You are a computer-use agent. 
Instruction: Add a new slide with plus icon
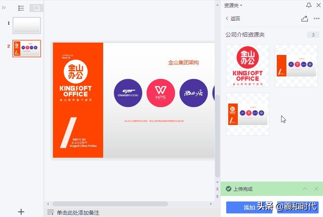pyautogui.click(x=21, y=212)
